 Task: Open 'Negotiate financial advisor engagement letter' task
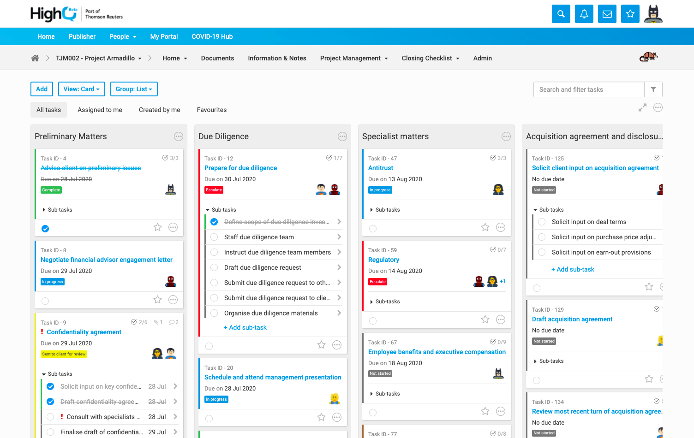[x=107, y=260]
